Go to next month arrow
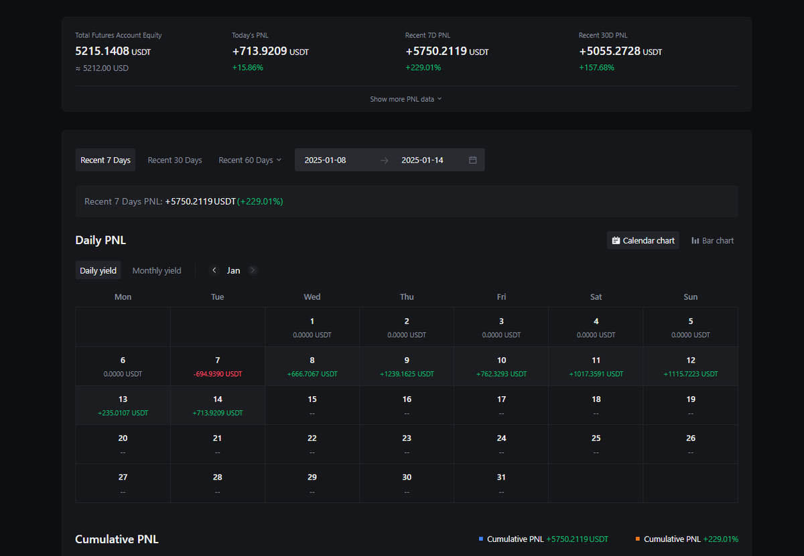 click(x=253, y=270)
